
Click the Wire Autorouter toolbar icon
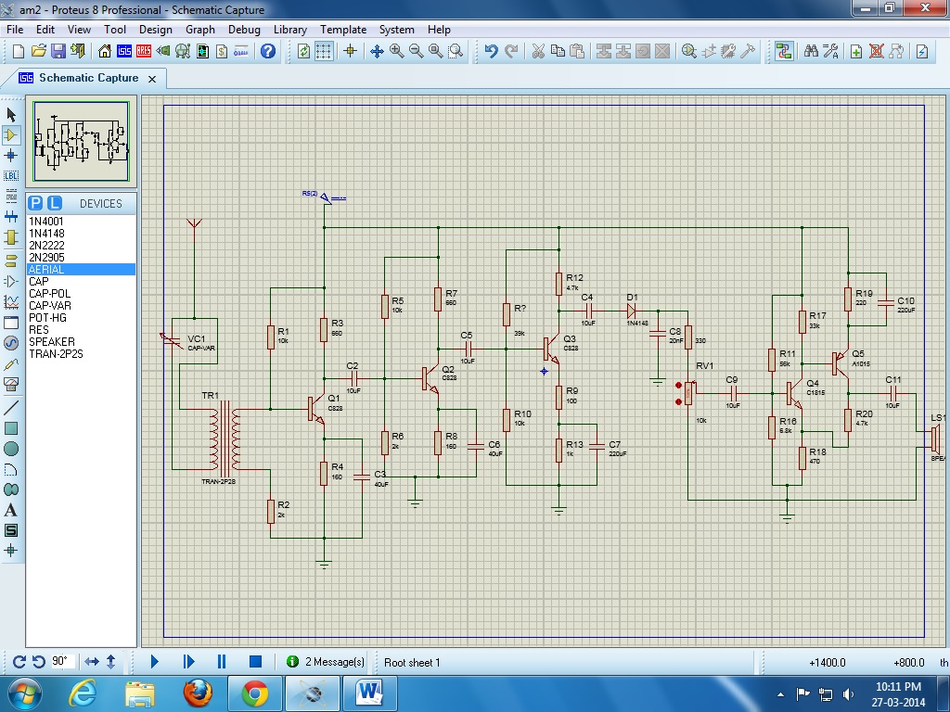click(x=784, y=52)
